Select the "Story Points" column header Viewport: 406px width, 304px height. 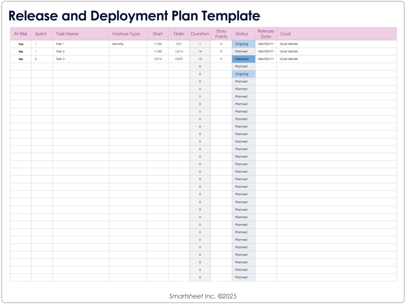pyautogui.click(x=221, y=33)
